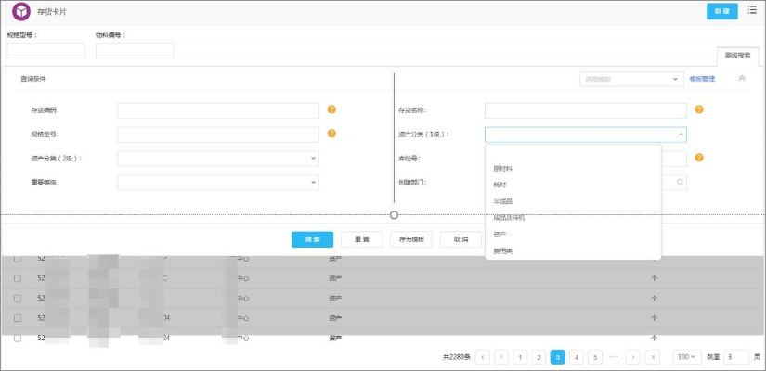Viewport: 766px width, 371px height.
Task: Tick the third table row checkbox
Action: pos(18,299)
